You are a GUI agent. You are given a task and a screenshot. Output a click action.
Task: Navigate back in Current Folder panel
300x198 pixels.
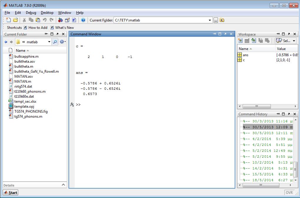click(6, 42)
